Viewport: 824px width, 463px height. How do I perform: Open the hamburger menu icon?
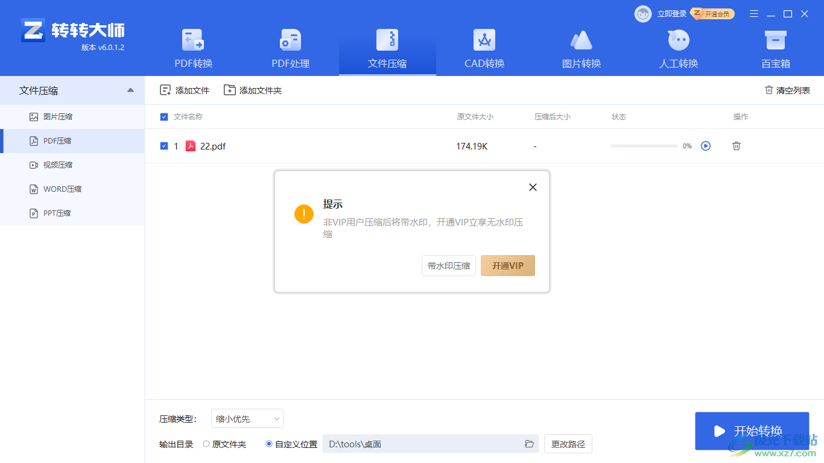(754, 14)
